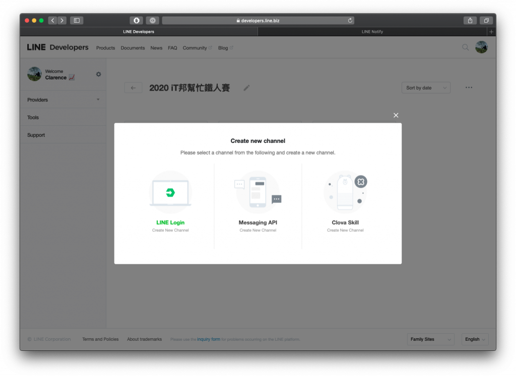Go back with the arrow button

pyautogui.click(x=133, y=88)
